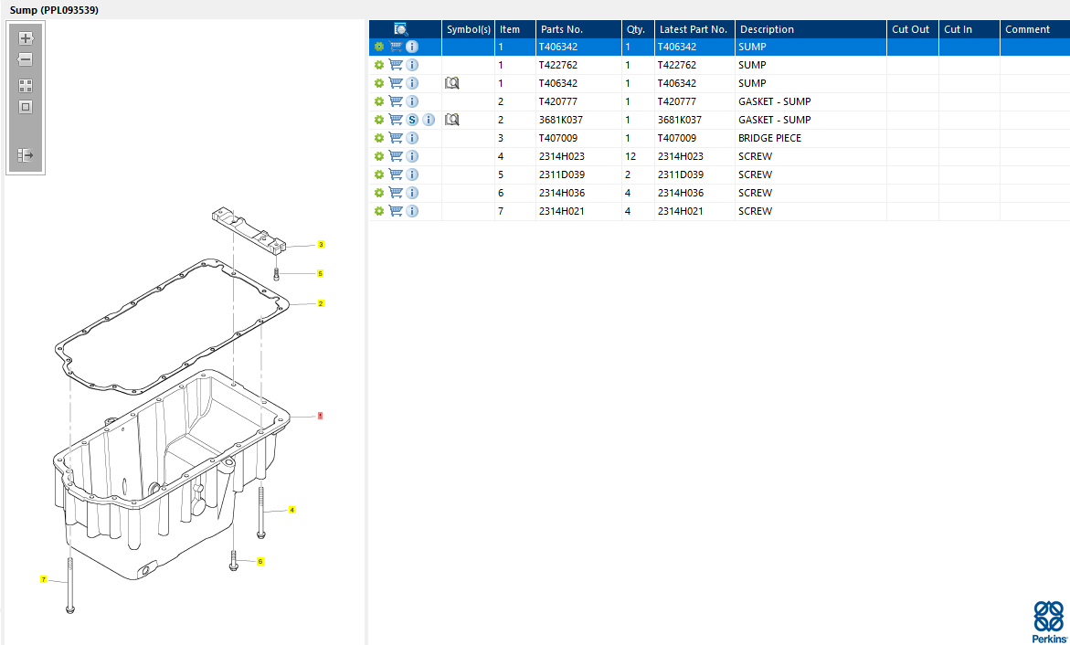Select callout 7 on the diagram
The width and height of the screenshot is (1070, 645).
(44, 579)
